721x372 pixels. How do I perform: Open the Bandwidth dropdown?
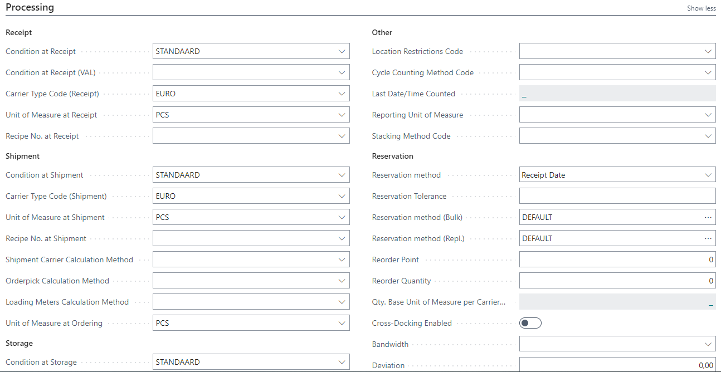pos(709,344)
